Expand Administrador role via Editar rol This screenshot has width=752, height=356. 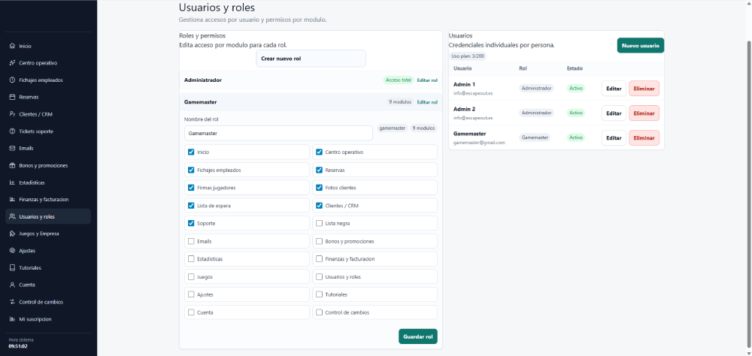point(427,80)
